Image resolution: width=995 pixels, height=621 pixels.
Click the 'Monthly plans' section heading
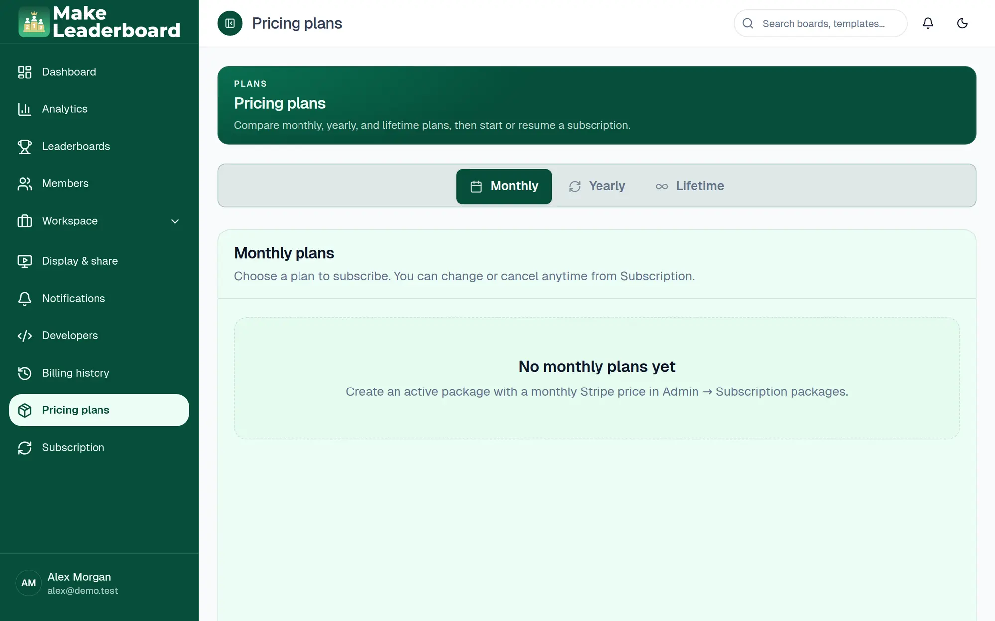pyautogui.click(x=284, y=253)
